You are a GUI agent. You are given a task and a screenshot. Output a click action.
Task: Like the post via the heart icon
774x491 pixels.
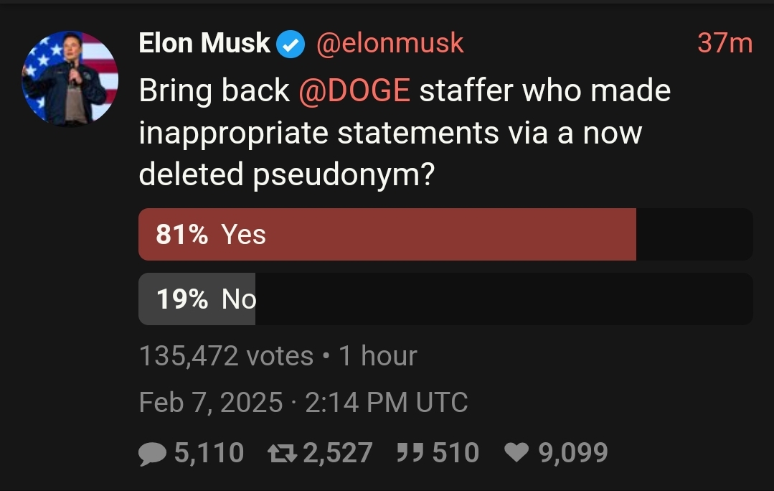[x=516, y=453]
